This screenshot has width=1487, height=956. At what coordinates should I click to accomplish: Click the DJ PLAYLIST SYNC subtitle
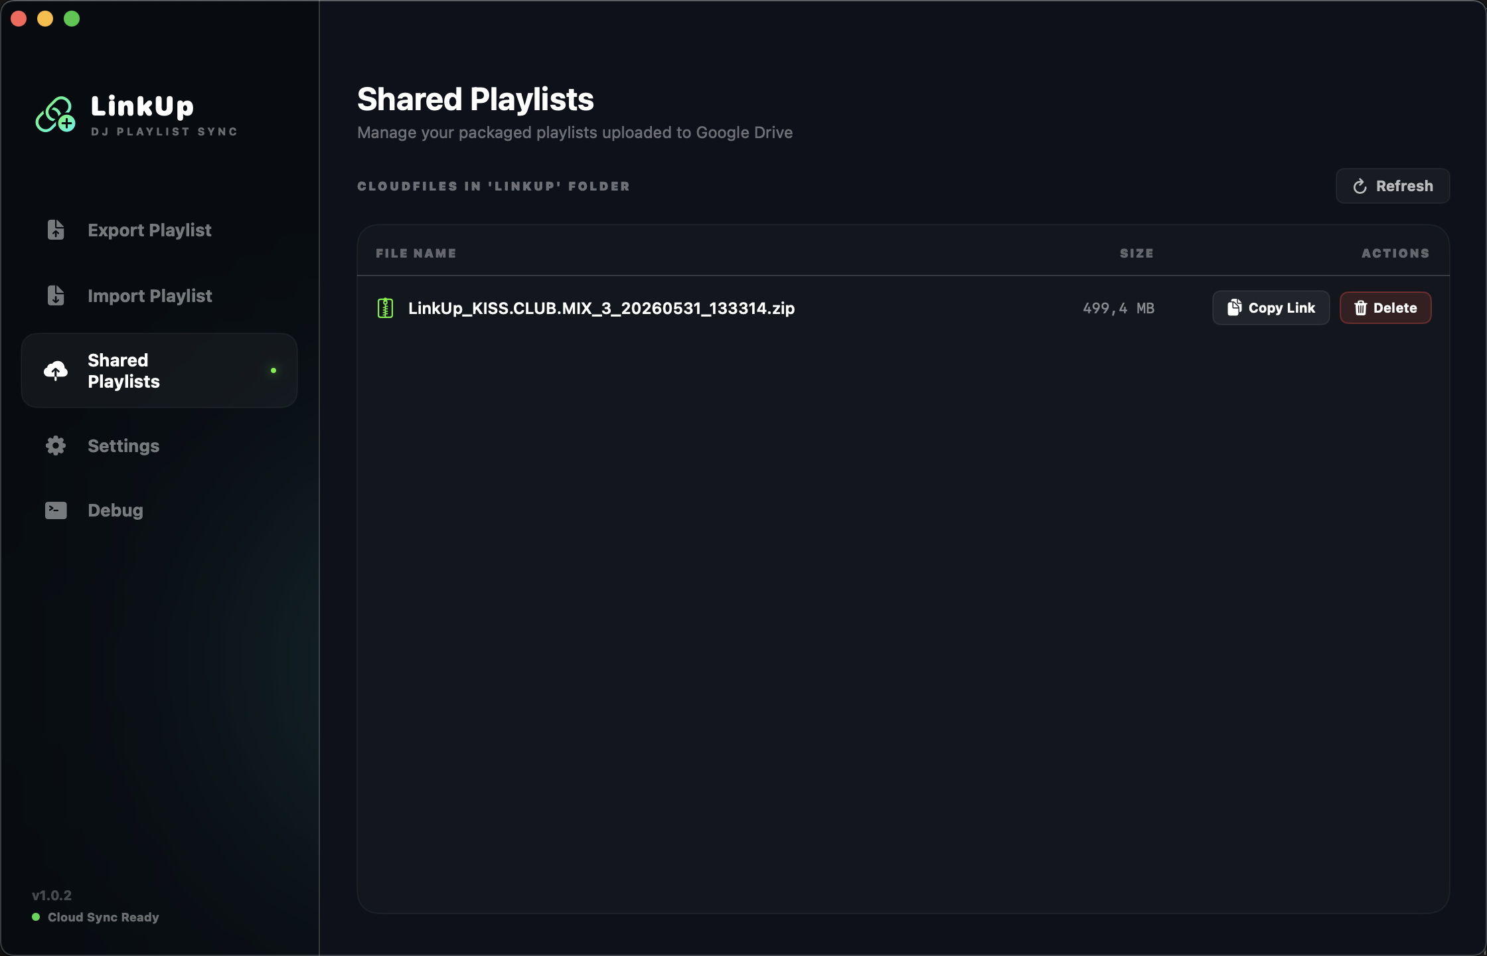(x=164, y=131)
